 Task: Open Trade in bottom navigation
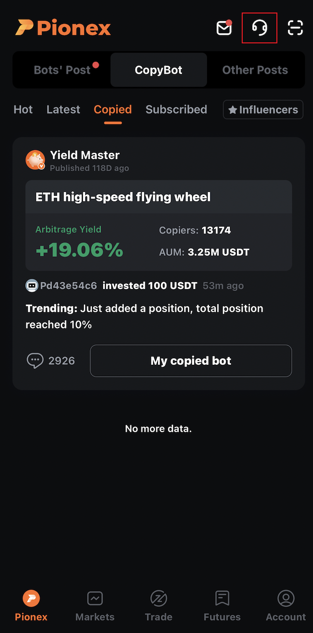point(158,606)
